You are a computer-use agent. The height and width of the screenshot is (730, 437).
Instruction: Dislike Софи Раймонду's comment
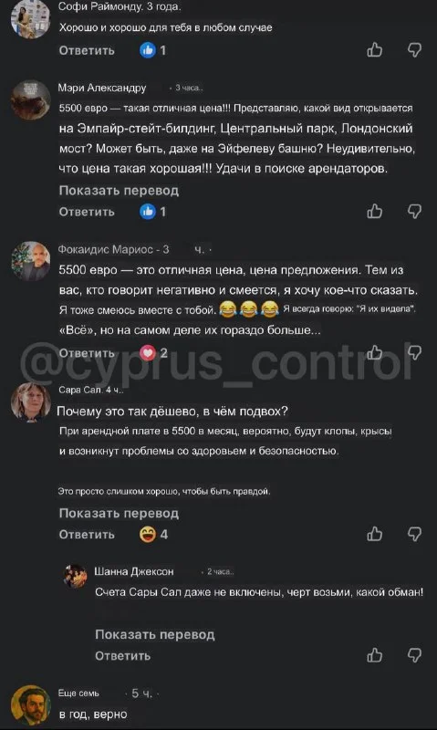pos(414,49)
